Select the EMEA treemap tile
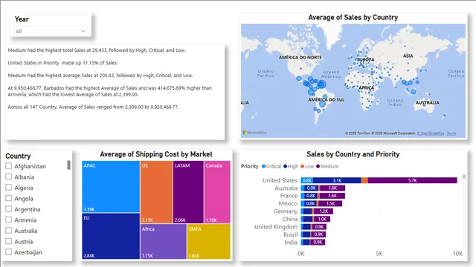Screen dimensions: 476x267 [209, 241]
